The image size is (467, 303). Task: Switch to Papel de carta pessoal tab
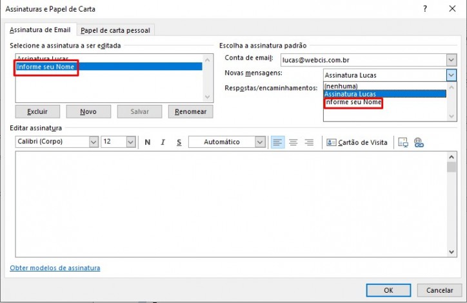click(116, 30)
